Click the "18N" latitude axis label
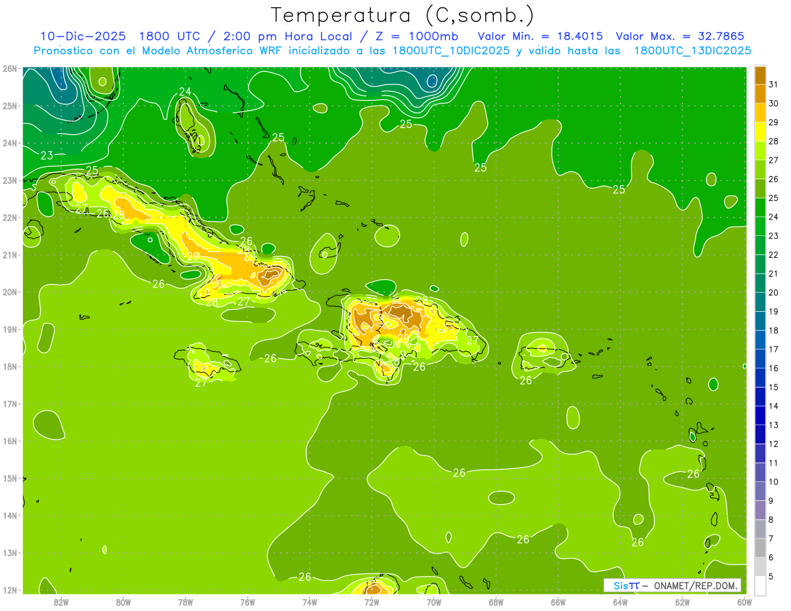The height and width of the screenshot is (611, 791). pos(10,366)
